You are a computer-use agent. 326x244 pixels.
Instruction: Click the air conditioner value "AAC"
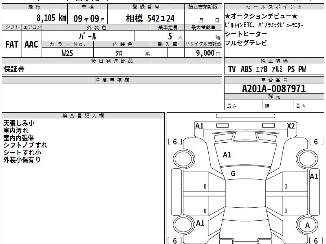click(32, 44)
